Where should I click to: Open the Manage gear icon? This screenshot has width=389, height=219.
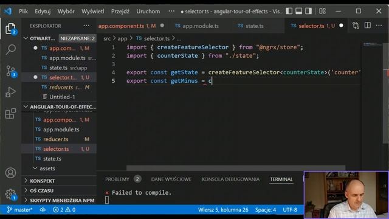point(10,194)
